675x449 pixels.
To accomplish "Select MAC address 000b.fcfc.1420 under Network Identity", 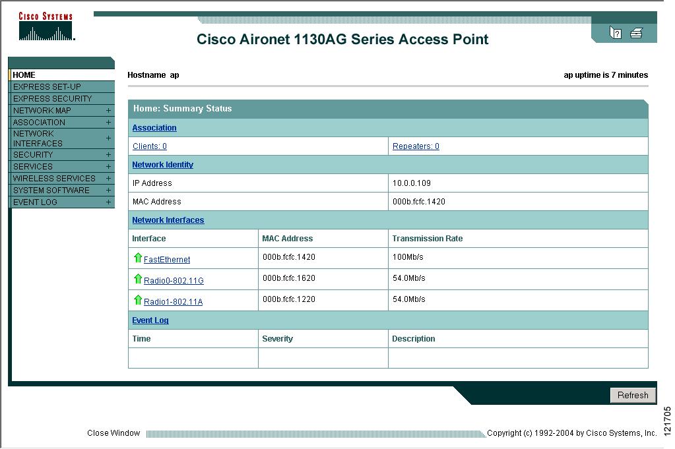I will click(419, 202).
